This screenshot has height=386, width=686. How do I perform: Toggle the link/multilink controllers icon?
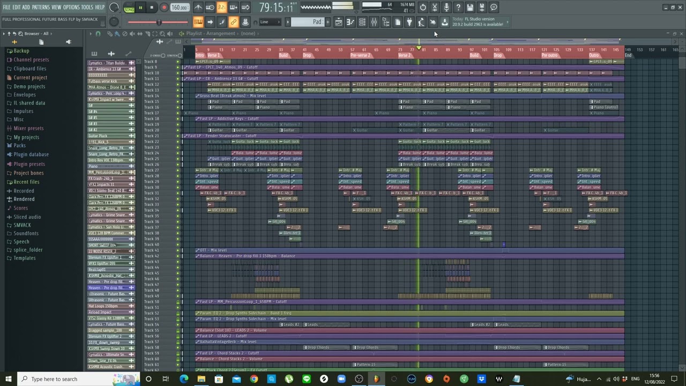(x=234, y=22)
